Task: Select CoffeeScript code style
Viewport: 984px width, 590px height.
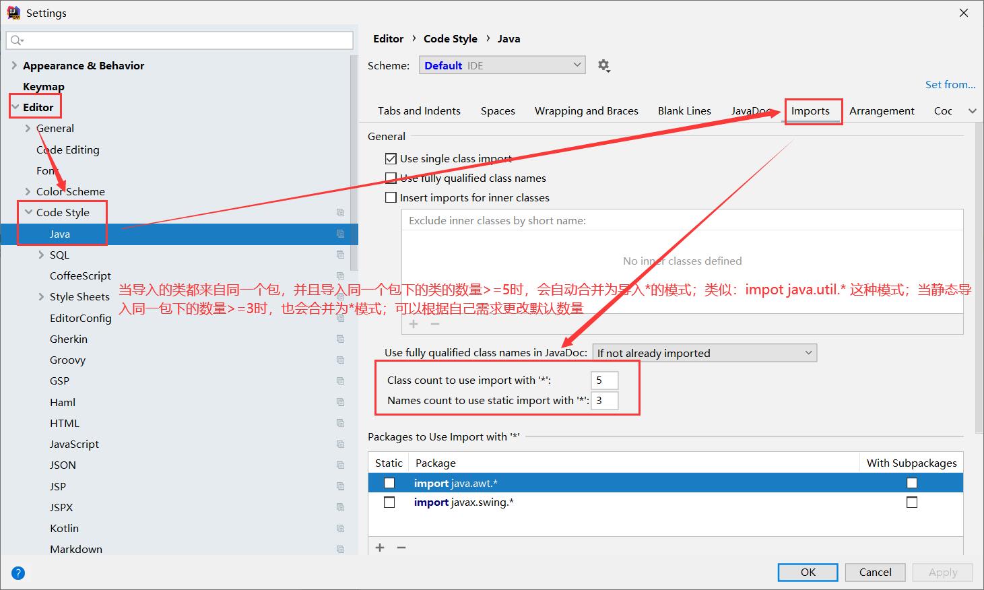Action: [80, 275]
